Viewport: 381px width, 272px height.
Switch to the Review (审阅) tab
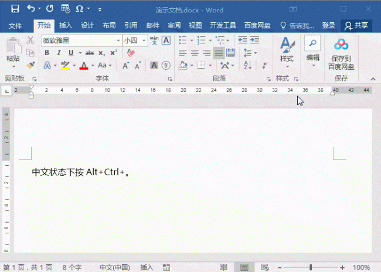coord(174,26)
